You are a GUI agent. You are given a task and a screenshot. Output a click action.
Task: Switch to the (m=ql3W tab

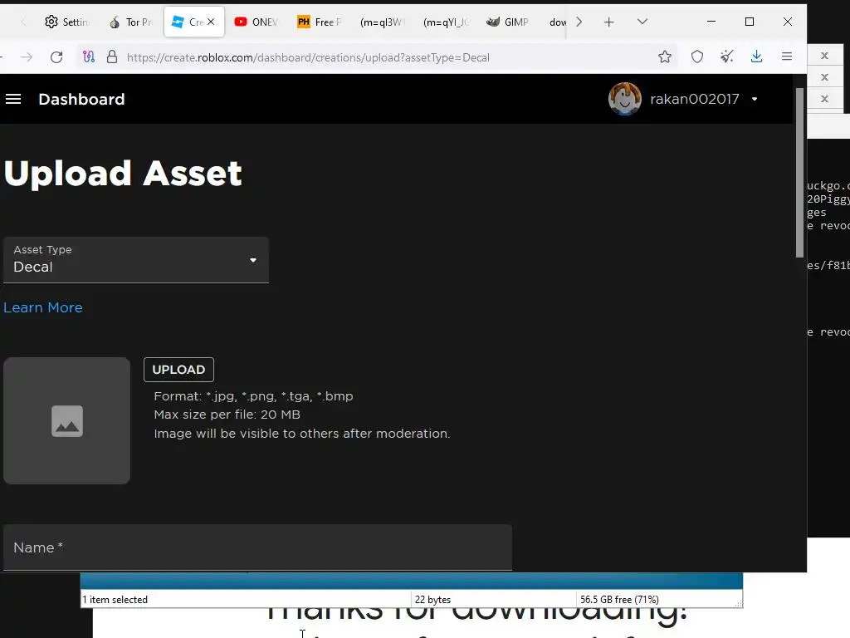coord(382,22)
